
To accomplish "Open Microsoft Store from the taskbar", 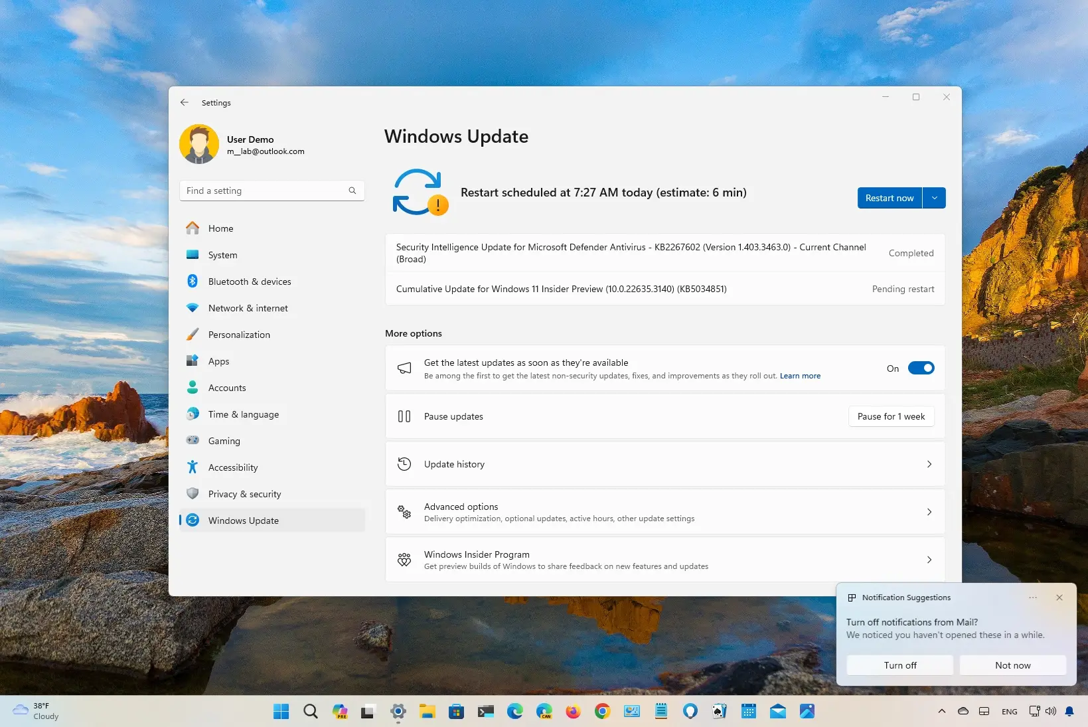I will coord(456,711).
